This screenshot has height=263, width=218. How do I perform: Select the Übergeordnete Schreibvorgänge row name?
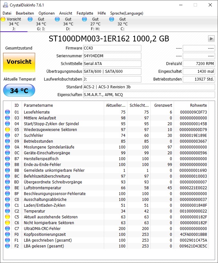(x=53, y=182)
